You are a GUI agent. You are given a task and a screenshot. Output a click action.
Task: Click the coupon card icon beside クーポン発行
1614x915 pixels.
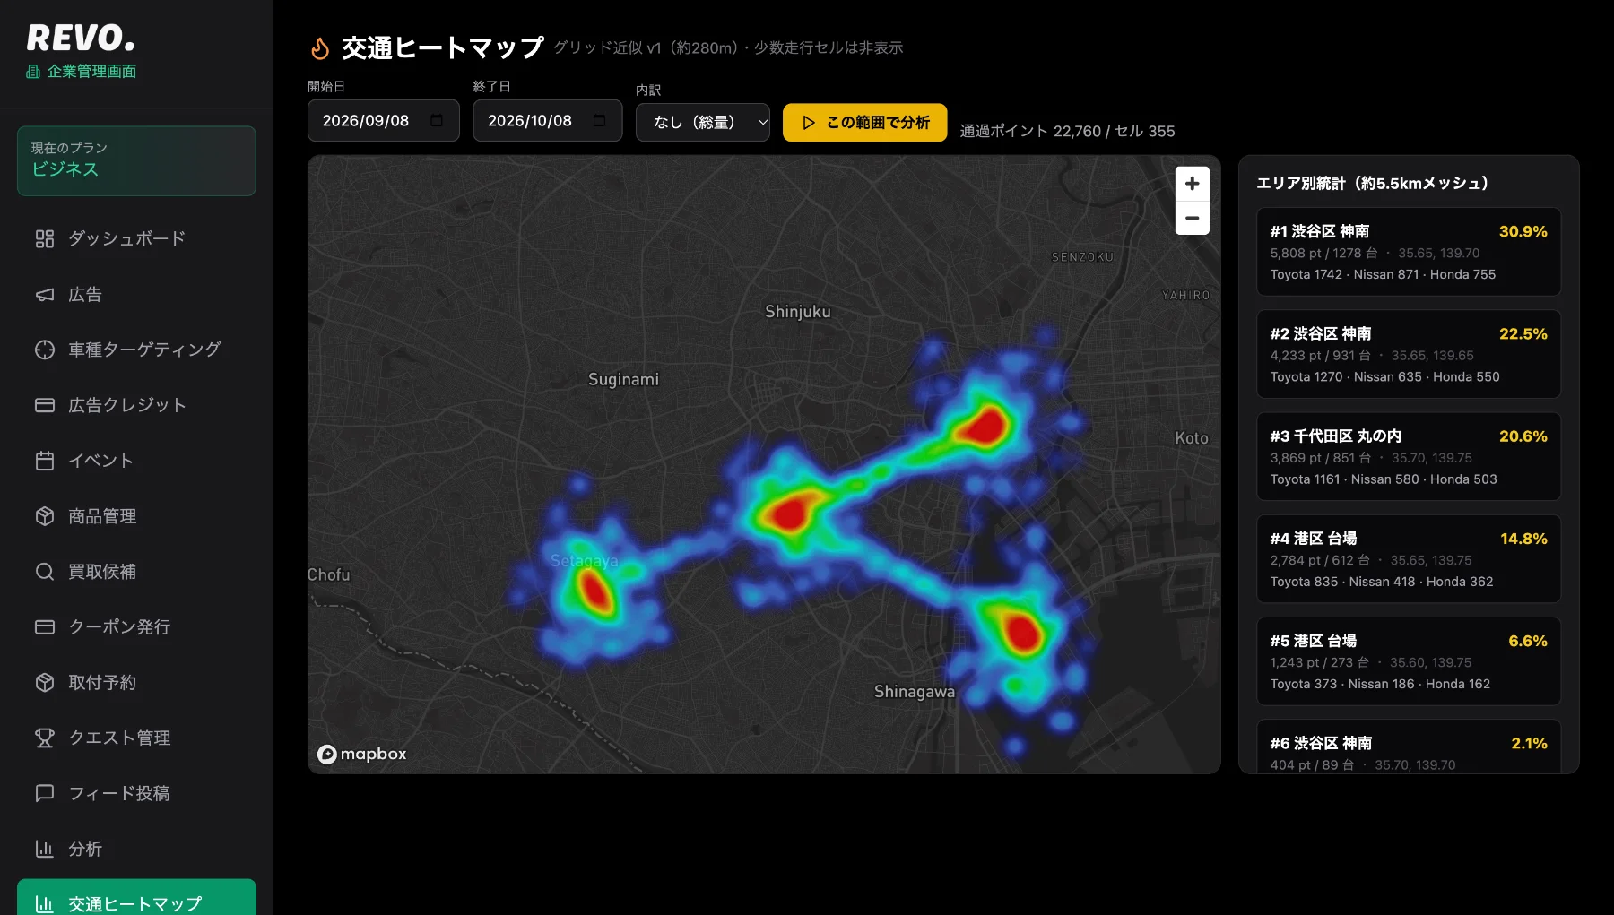[x=45, y=626]
